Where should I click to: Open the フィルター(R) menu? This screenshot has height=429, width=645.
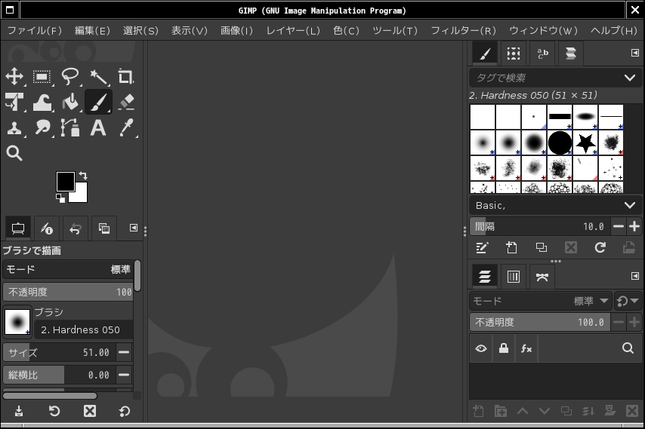463,31
